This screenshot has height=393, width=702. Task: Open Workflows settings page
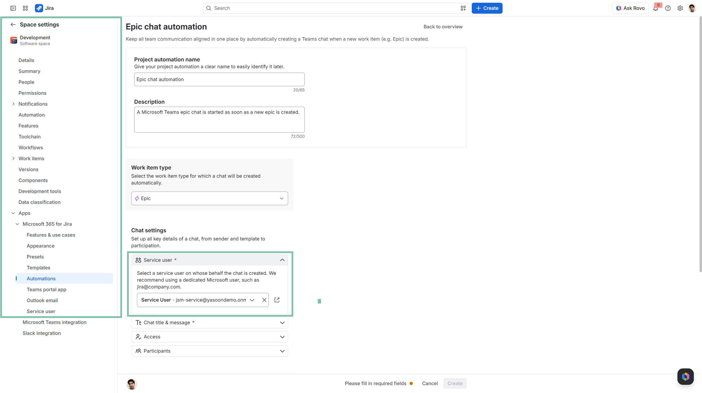[31, 148]
